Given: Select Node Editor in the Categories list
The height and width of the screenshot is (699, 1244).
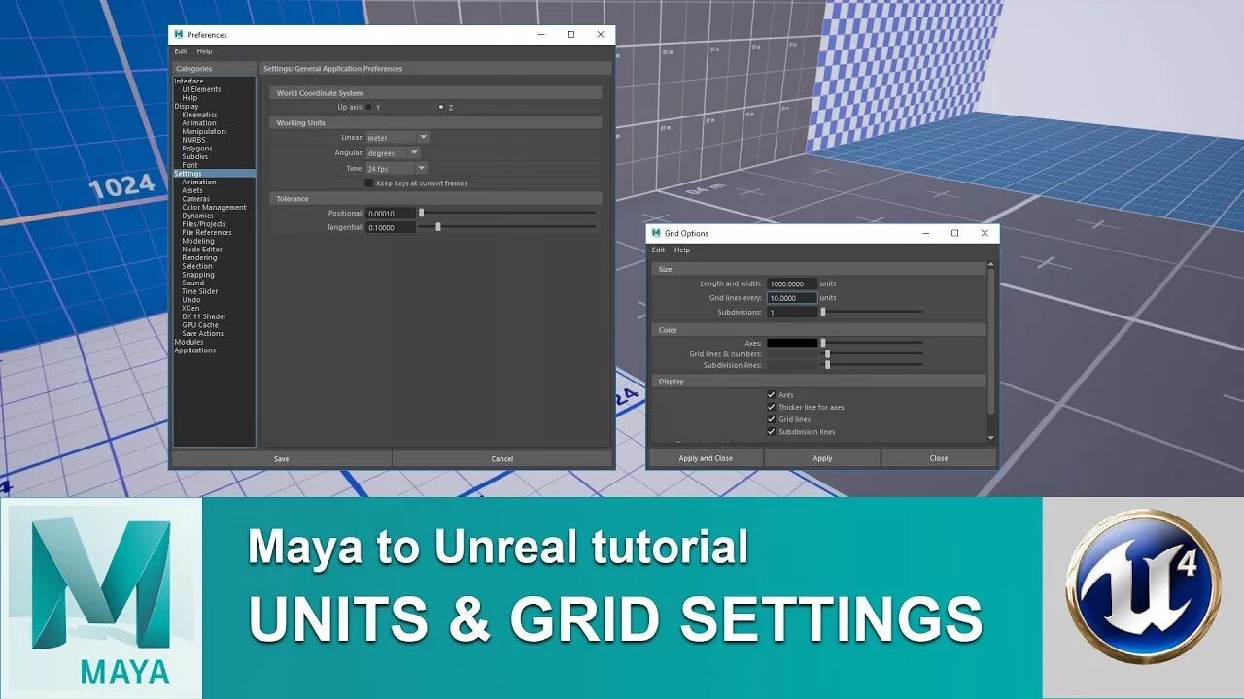Looking at the screenshot, I should (202, 250).
